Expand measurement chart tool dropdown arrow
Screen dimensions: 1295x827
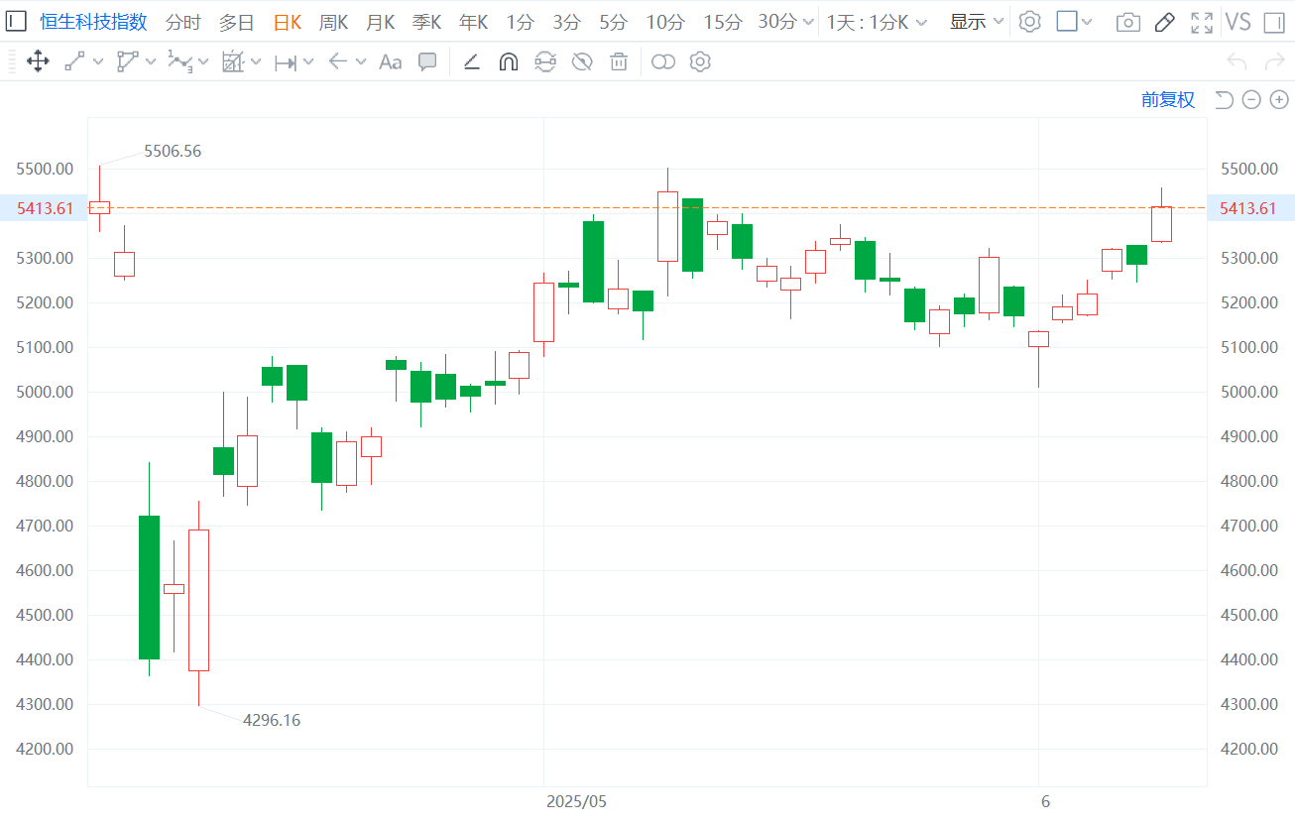pos(256,61)
